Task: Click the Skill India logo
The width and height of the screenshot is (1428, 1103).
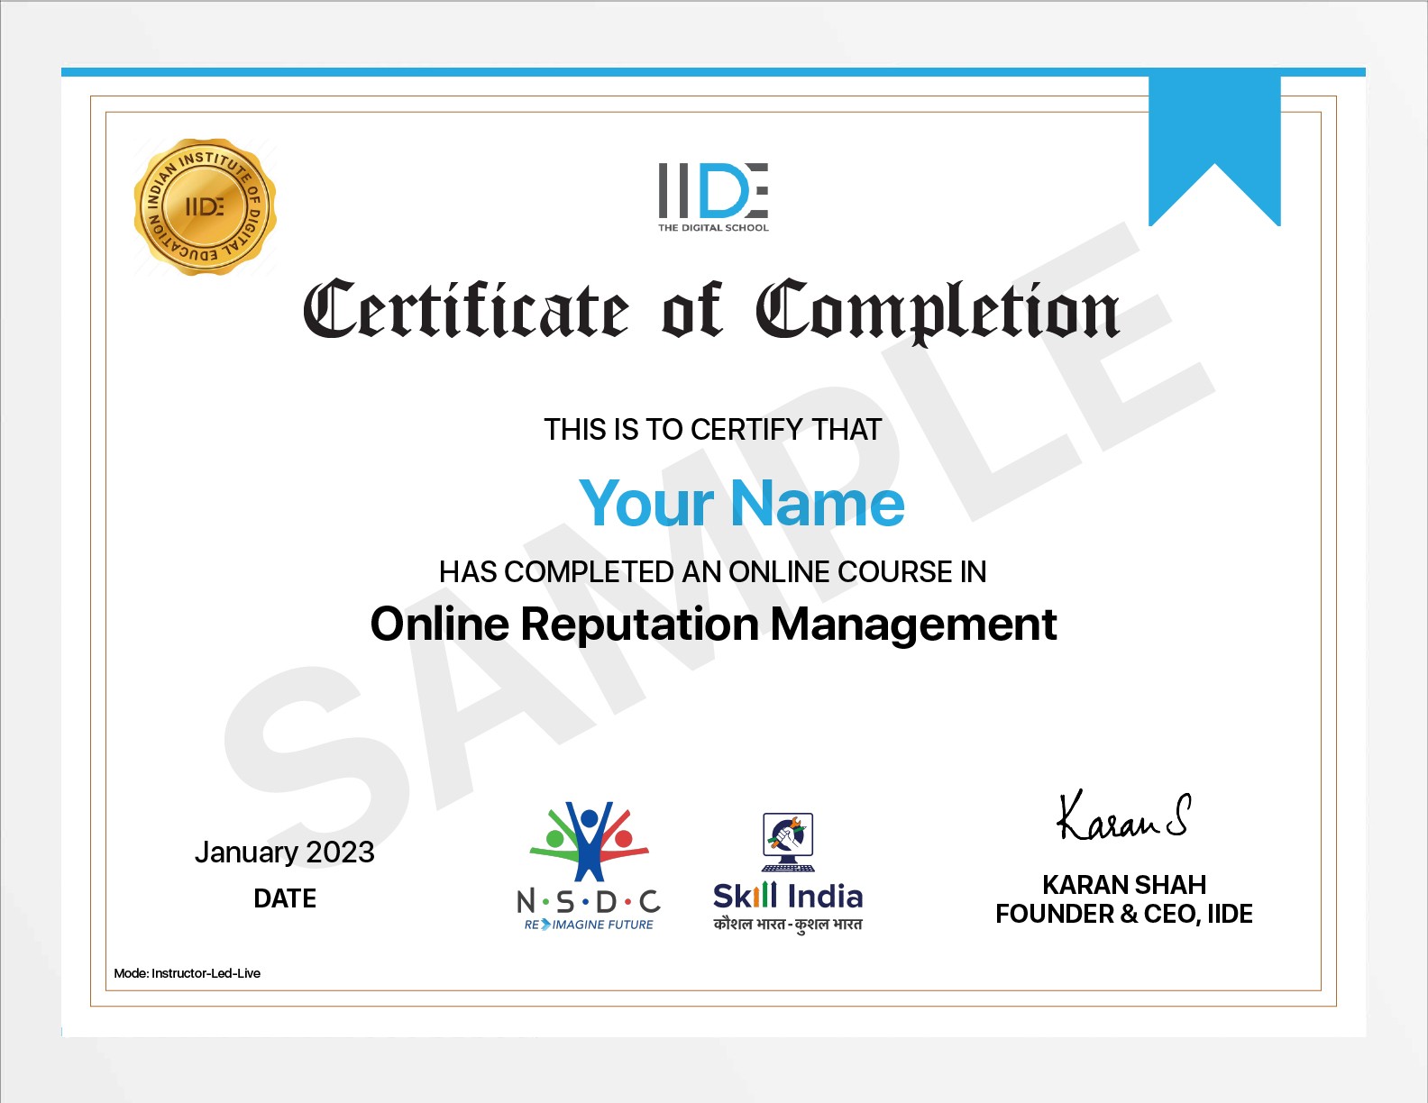Action: pos(788,873)
